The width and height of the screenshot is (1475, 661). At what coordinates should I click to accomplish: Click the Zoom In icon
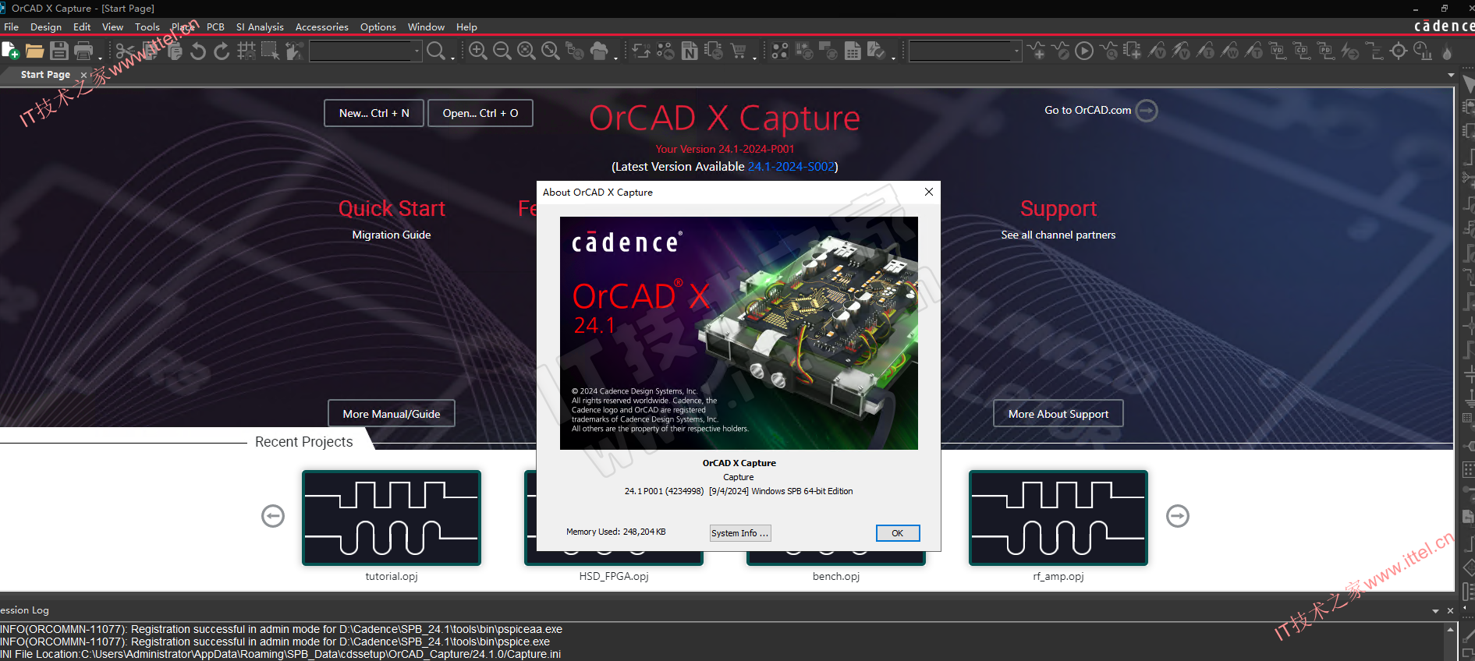click(x=478, y=51)
